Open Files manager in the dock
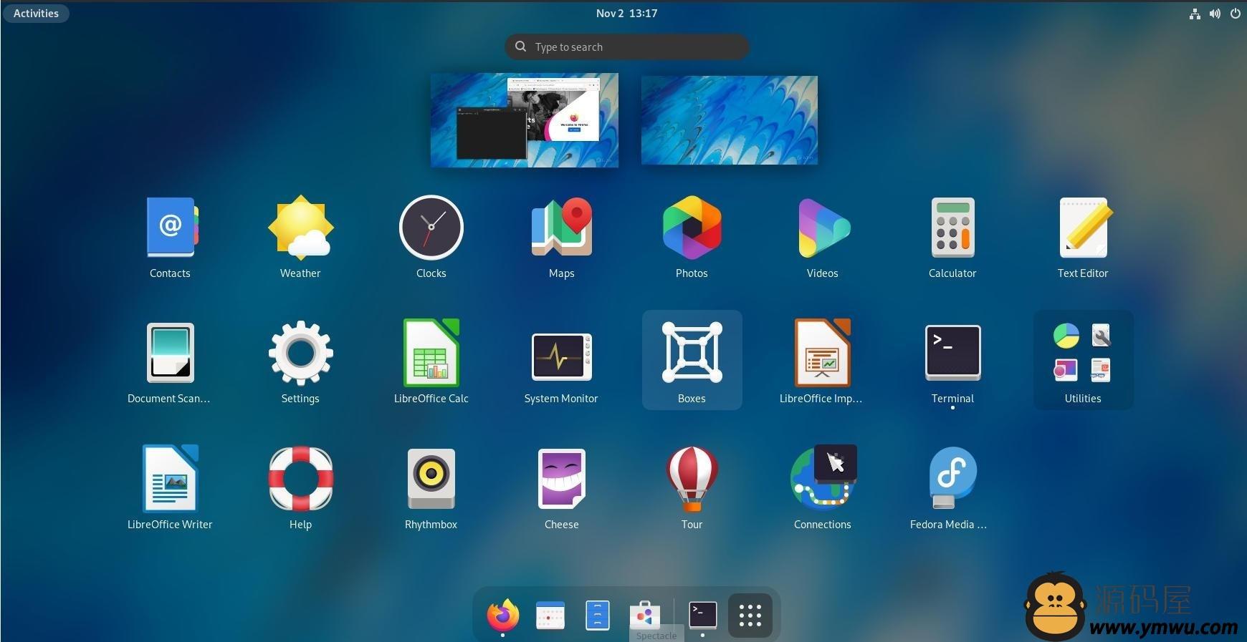This screenshot has width=1247, height=642. [x=597, y=616]
